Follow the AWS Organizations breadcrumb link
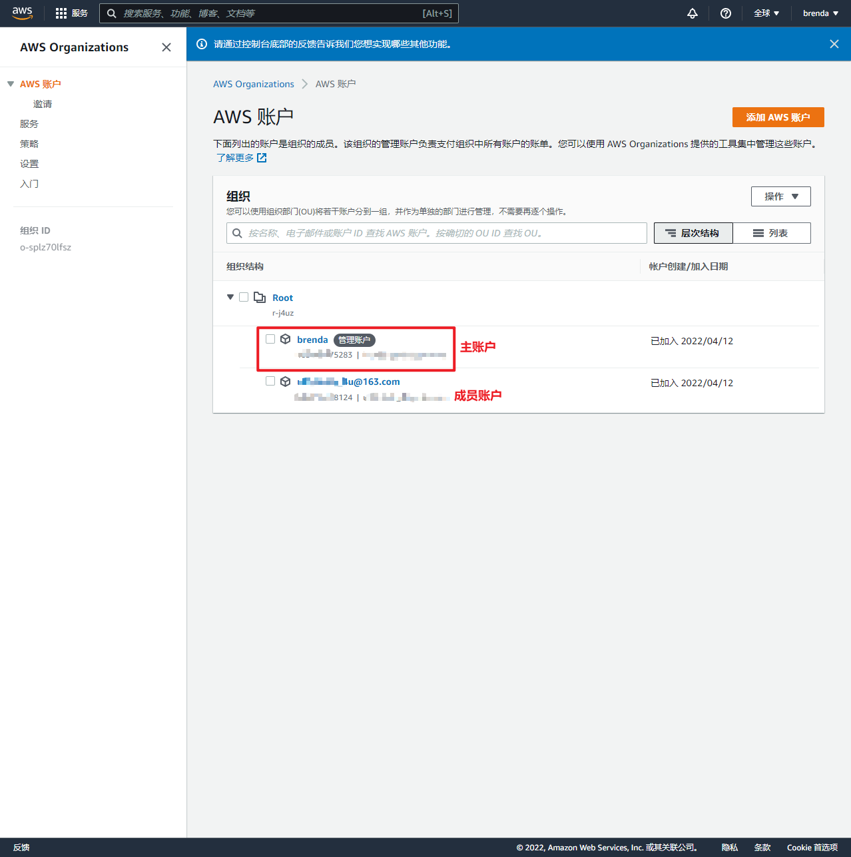Viewport: 851px width, 857px height. [x=254, y=84]
